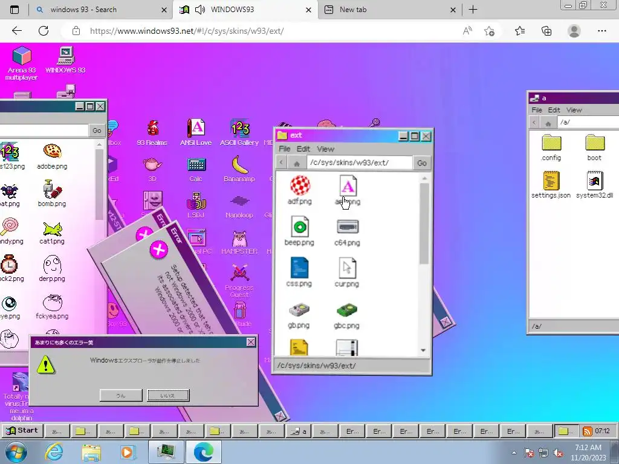
Task: Select adf.png in the ext window
Action: [300, 190]
